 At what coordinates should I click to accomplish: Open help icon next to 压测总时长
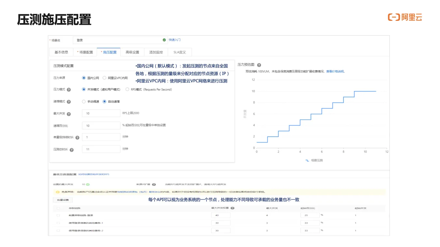pyautogui.click(x=71, y=150)
